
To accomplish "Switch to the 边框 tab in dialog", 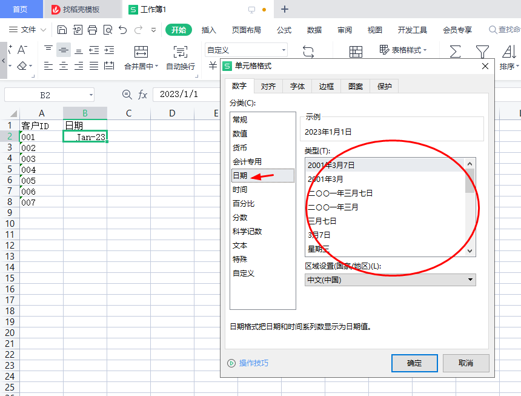I will pos(326,87).
